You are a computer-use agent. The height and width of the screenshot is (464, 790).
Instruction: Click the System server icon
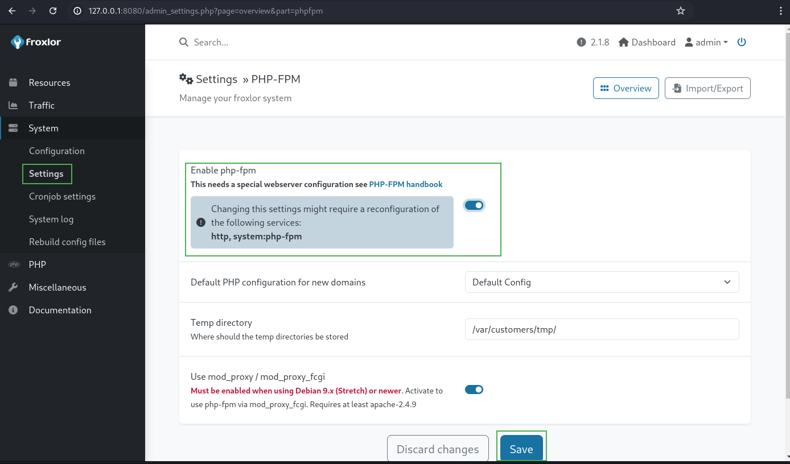[x=13, y=128]
